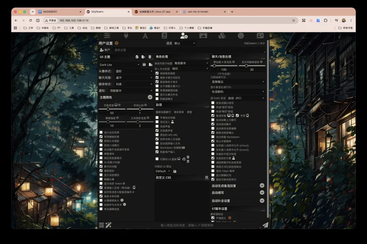
Task: Click the 清理 button
Action: [x=189, y=112]
